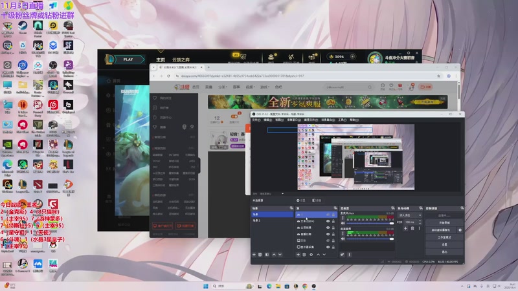Toggle visibility of the highlighted source row
518x291 pixels.
coord(328,215)
